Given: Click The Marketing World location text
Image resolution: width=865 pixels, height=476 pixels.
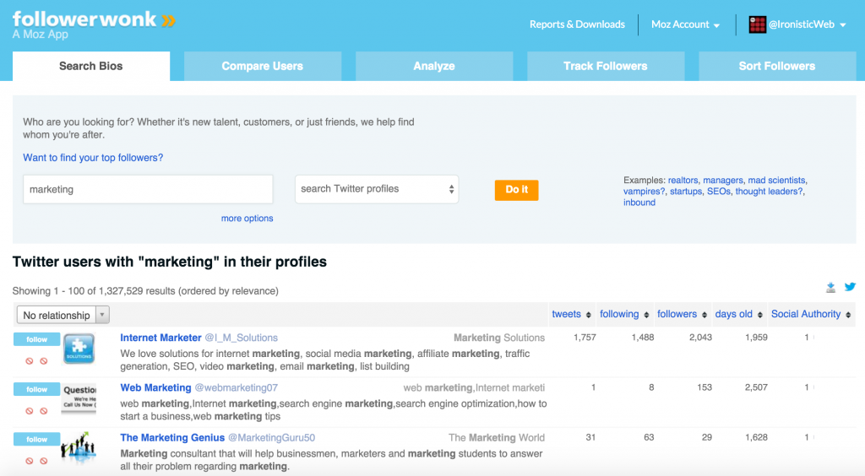Looking at the screenshot, I should tap(496, 437).
